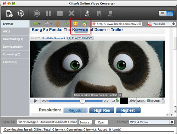Select Highest resolution
The width and height of the screenshot is (177, 134).
128,110
